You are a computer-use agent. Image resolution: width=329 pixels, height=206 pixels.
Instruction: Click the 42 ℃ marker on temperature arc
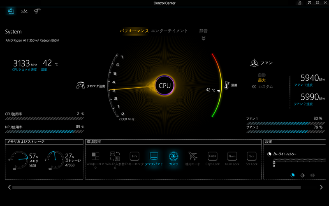click(x=213, y=90)
